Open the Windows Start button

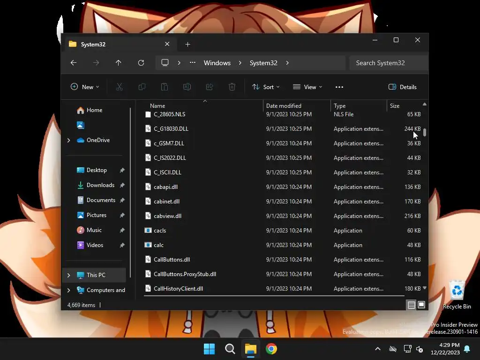tap(210, 349)
